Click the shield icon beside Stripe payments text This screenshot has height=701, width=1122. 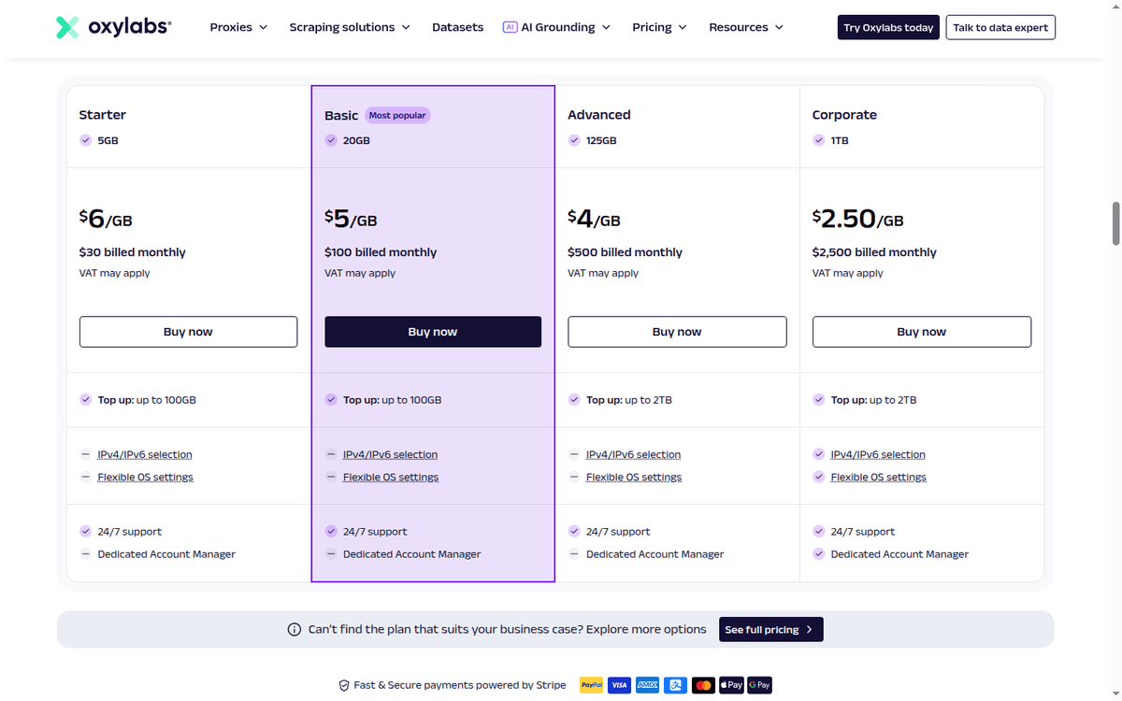pos(344,685)
